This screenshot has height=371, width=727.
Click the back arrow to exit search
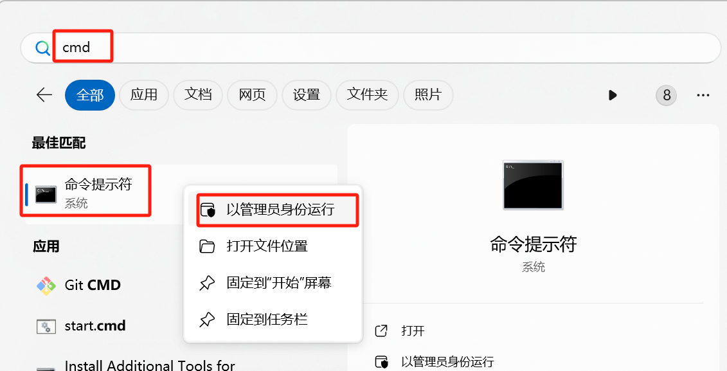pyautogui.click(x=44, y=95)
